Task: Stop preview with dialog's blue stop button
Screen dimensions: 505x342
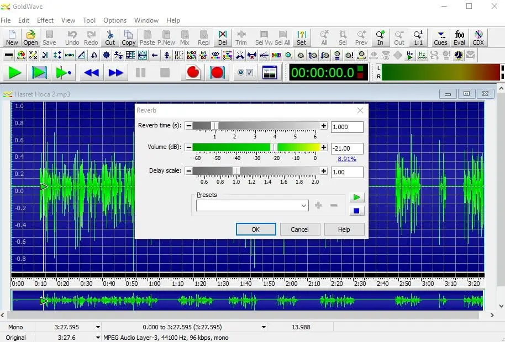Action: [356, 211]
